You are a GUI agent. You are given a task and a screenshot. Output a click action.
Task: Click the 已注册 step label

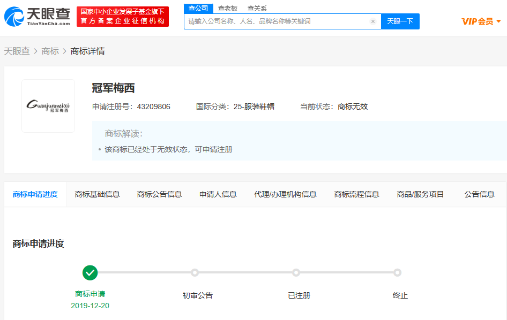299,295
